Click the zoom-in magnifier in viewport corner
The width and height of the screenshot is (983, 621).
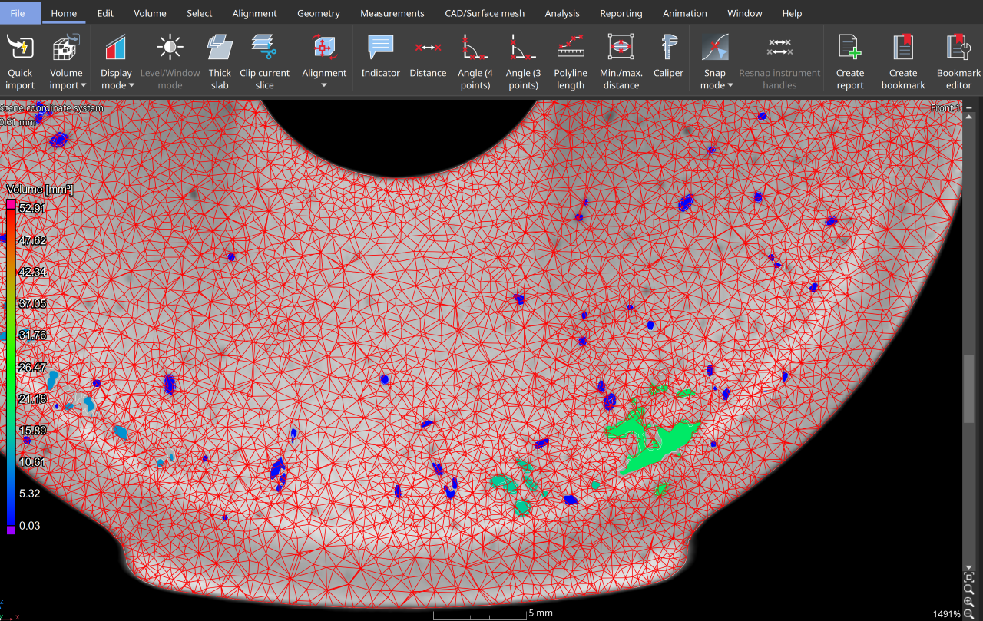(x=969, y=602)
